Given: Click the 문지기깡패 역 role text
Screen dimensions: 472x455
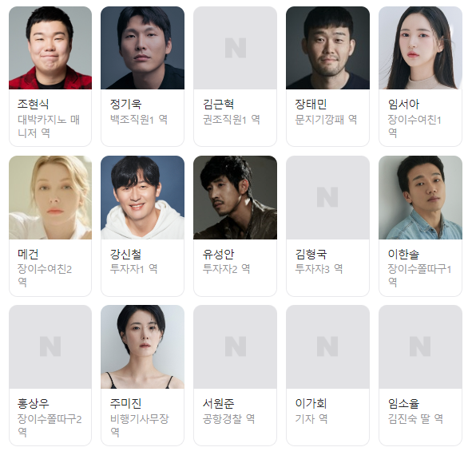Looking at the screenshot, I should 326,120.
